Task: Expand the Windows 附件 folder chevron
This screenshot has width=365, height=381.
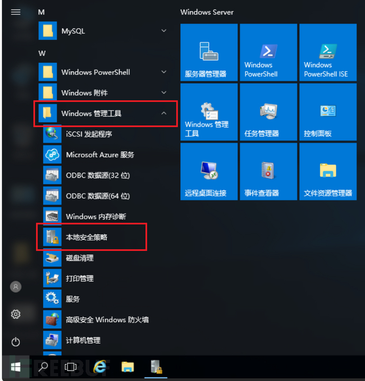Action: tap(164, 93)
